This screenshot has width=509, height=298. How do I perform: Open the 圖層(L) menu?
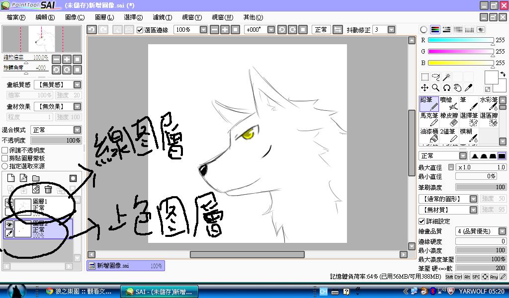click(x=104, y=17)
